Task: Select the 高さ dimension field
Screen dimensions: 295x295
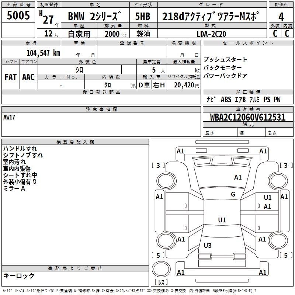Action: 280,133
